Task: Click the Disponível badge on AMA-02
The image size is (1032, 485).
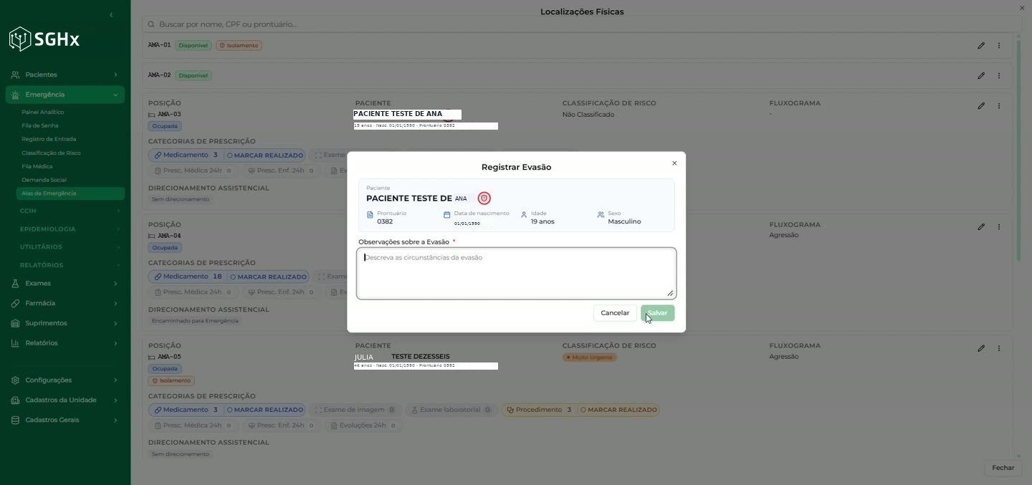Action: click(x=193, y=76)
